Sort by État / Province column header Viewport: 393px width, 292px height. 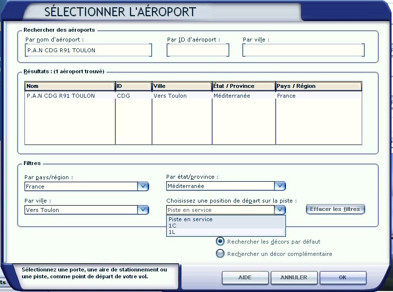(243, 86)
